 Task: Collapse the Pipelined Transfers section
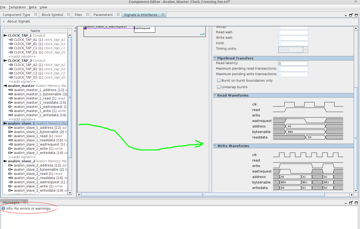[x=215, y=58]
